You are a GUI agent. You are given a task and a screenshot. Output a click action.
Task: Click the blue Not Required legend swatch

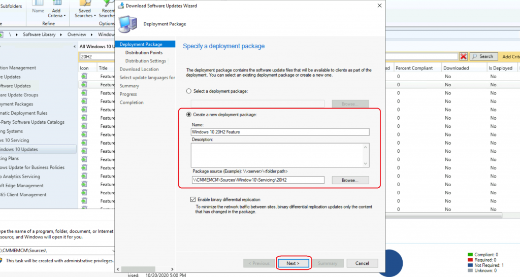tap(470, 265)
